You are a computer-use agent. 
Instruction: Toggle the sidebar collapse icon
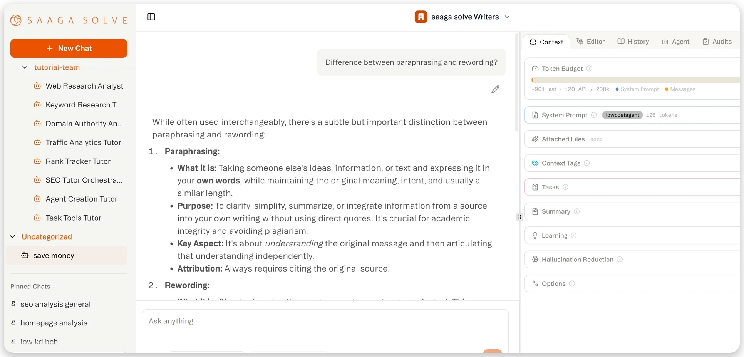151,17
